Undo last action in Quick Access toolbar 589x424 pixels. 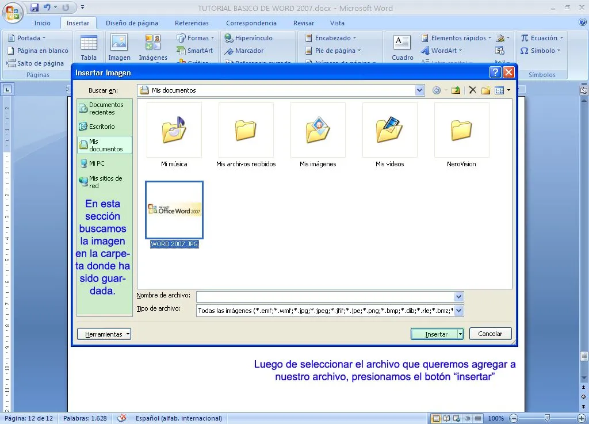(47, 7)
